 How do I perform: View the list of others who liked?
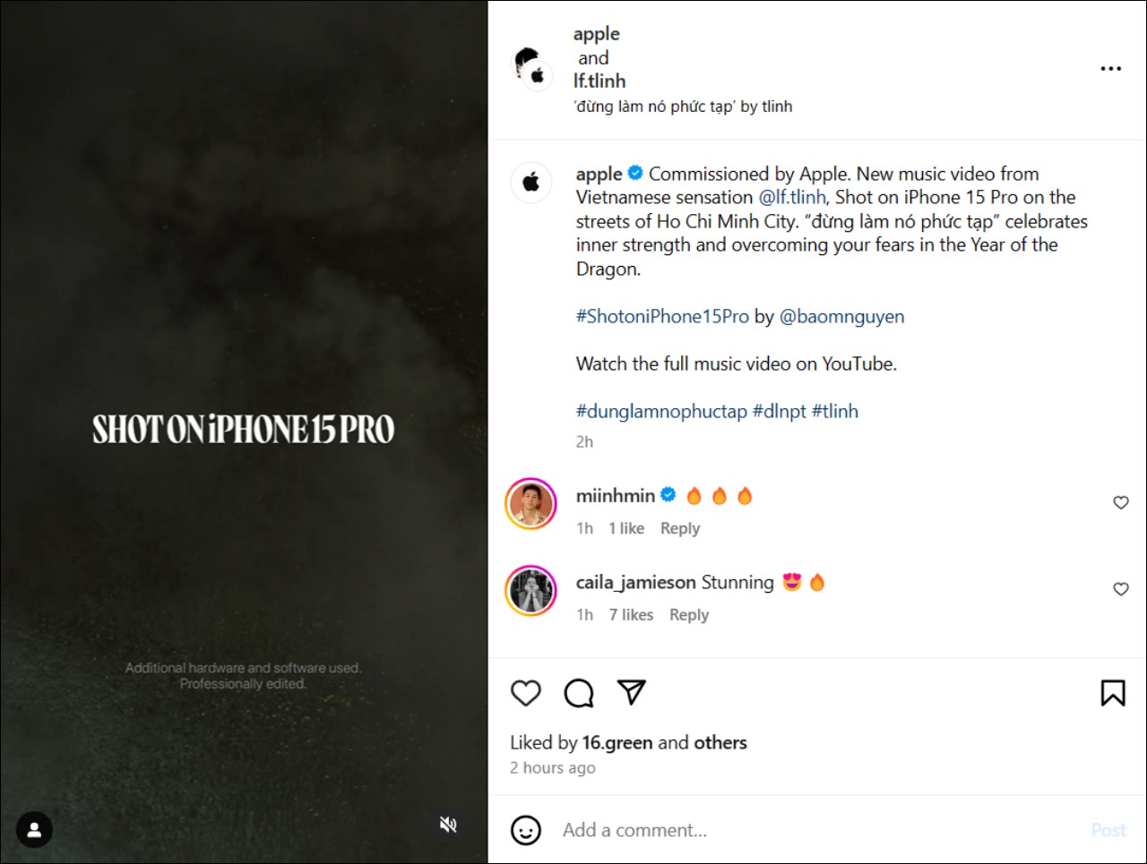720,743
